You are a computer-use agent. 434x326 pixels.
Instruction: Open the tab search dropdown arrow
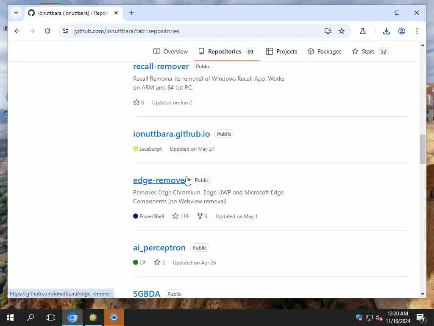(x=16, y=13)
